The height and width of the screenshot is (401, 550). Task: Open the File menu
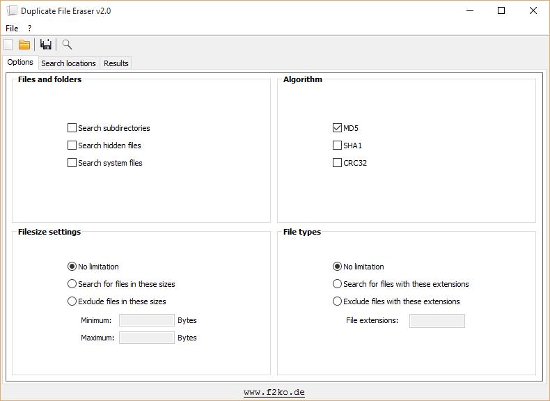pyautogui.click(x=12, y=29)
